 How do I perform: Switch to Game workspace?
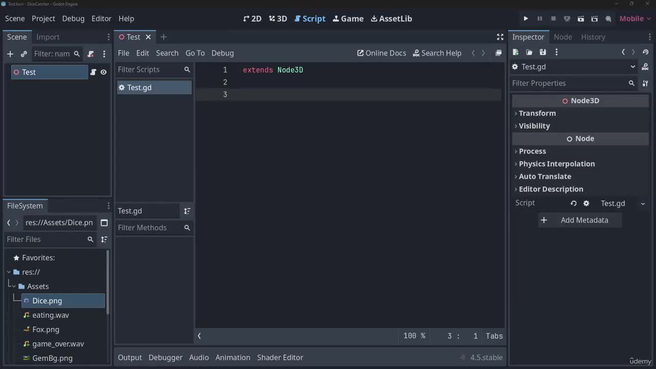pyautogui.click(x=348, y=18)
